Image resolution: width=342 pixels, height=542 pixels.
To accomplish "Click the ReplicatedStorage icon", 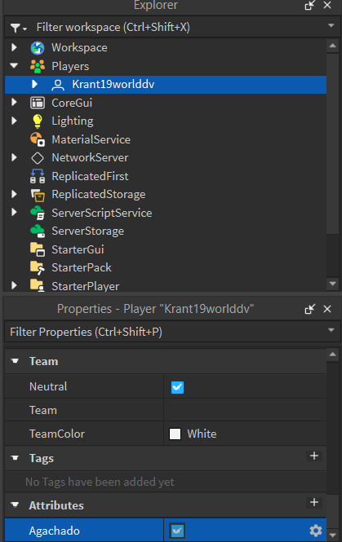I will click(x=38, y=195).
